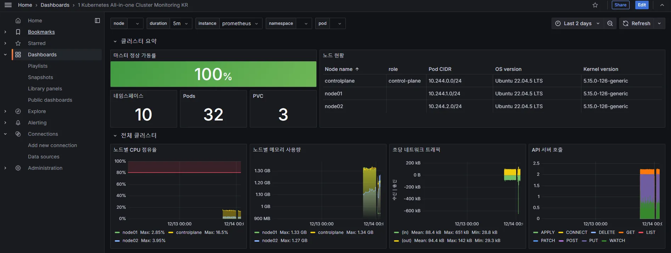Image resolution: width=671 pixels, height=253 pixels.
Task: Toggle WATCH series in API legend
Action: pos(617,241)
